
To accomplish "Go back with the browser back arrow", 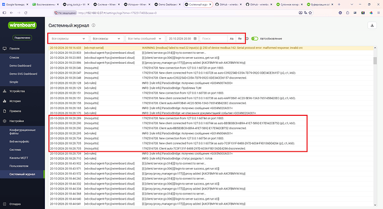I will point(12,13).
